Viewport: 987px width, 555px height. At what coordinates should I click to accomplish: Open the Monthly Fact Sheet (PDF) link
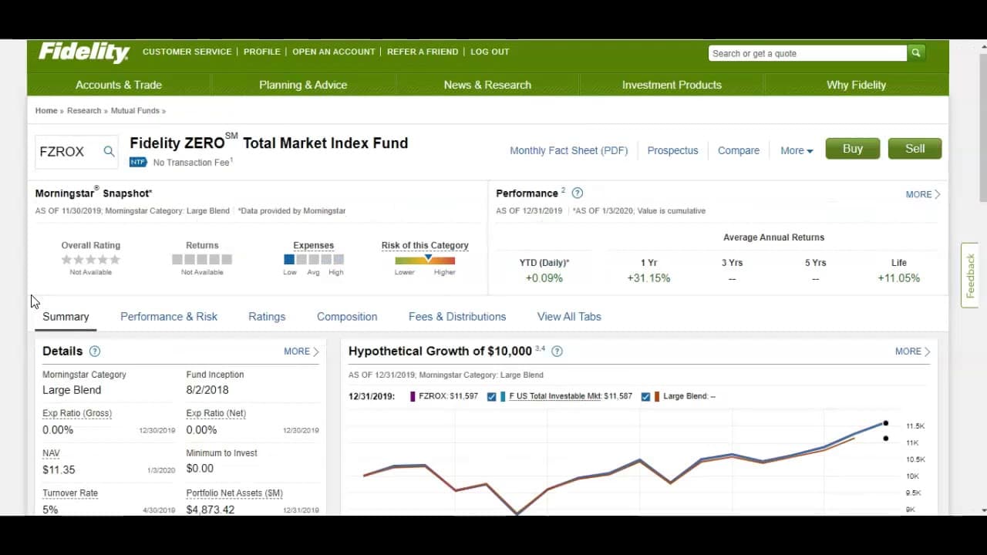(569, 150)
